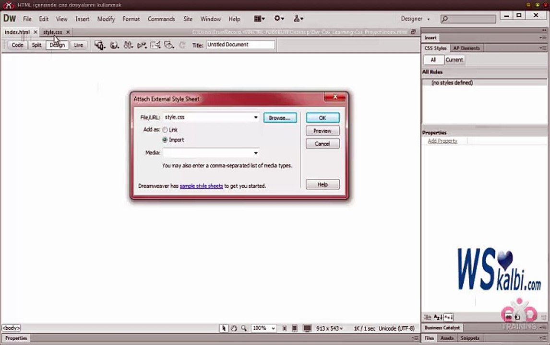Viewport: 550px width, 345px height.
Task: Switch to the index.html tab
Action: (x=17, y=32)
